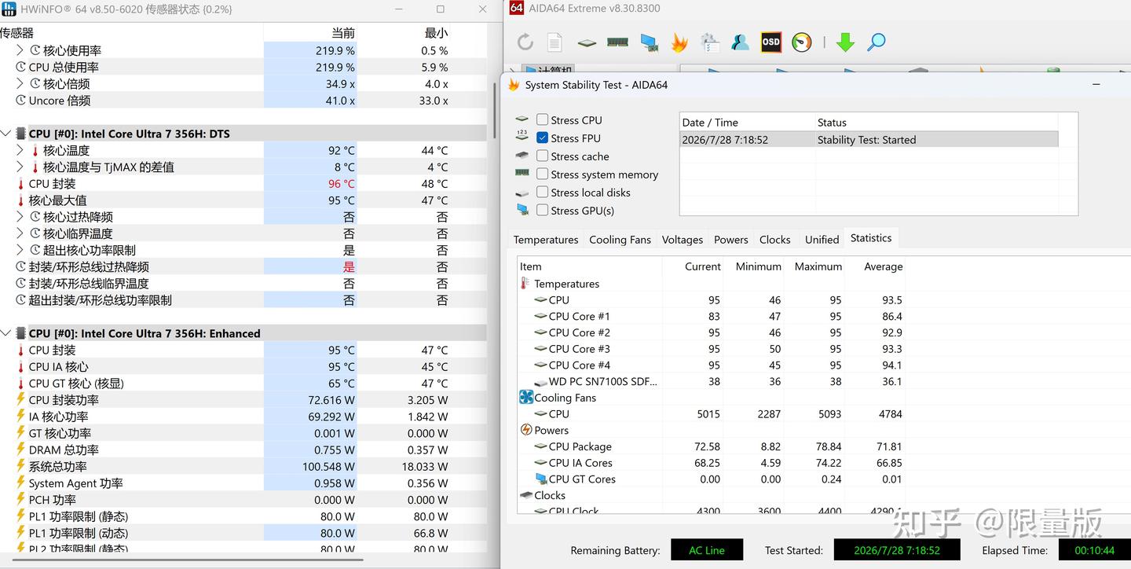Screen dimensions: 1131x569
Task: Collapse the Intel Core Ultra 7 356H: Enhanced group
Action: coord(6,333)
